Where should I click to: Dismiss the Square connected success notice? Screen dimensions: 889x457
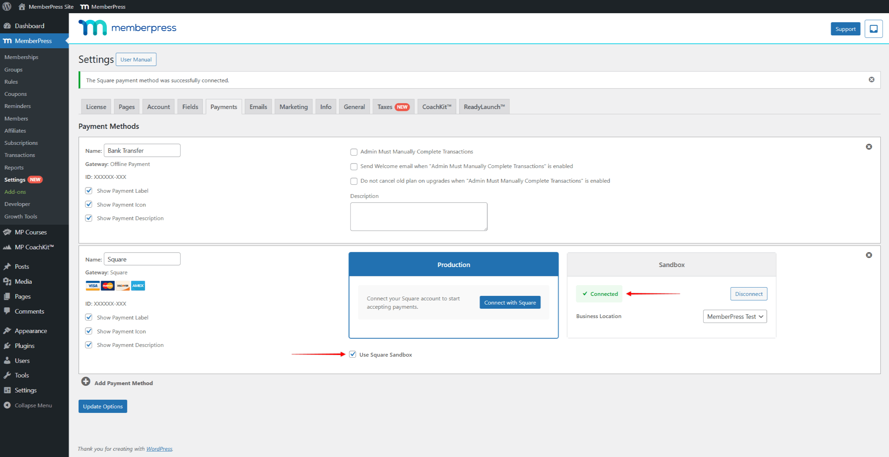pyautogui.click(x=871, y=80)
